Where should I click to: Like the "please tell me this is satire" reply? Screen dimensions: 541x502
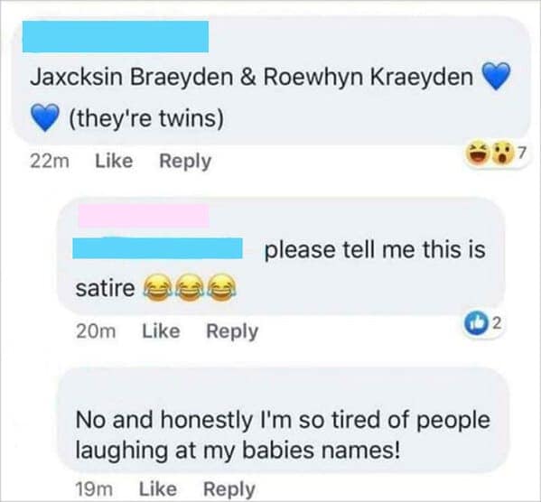tap(161, 331)
